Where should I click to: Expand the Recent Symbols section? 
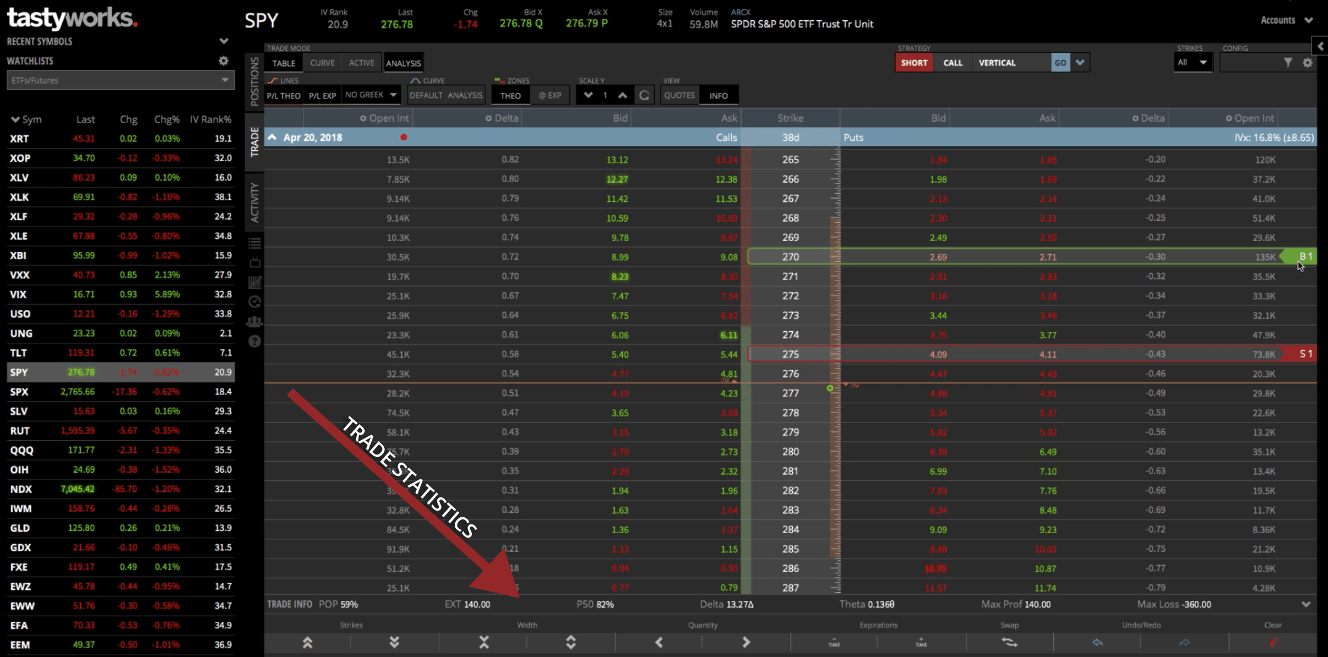pyautogui.click(x=224, y=41)
